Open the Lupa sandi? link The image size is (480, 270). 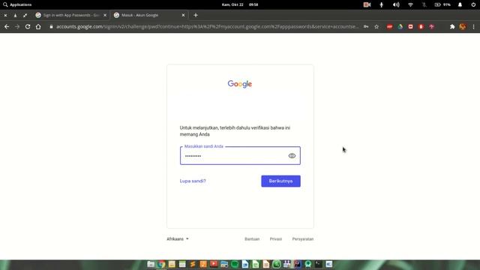click(193, 181)
